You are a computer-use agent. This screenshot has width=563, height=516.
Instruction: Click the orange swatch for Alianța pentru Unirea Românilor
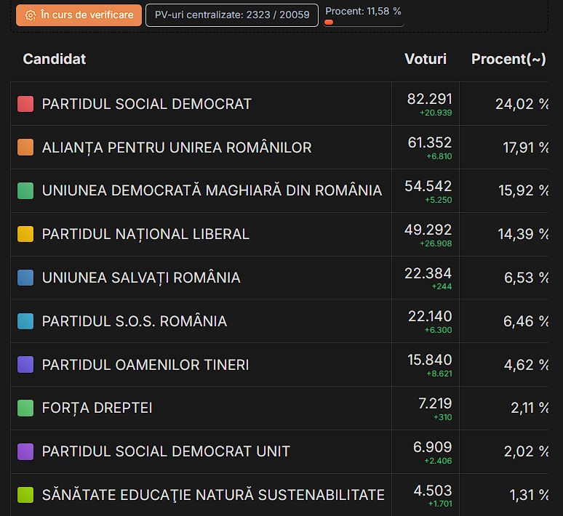click(25, 148)
